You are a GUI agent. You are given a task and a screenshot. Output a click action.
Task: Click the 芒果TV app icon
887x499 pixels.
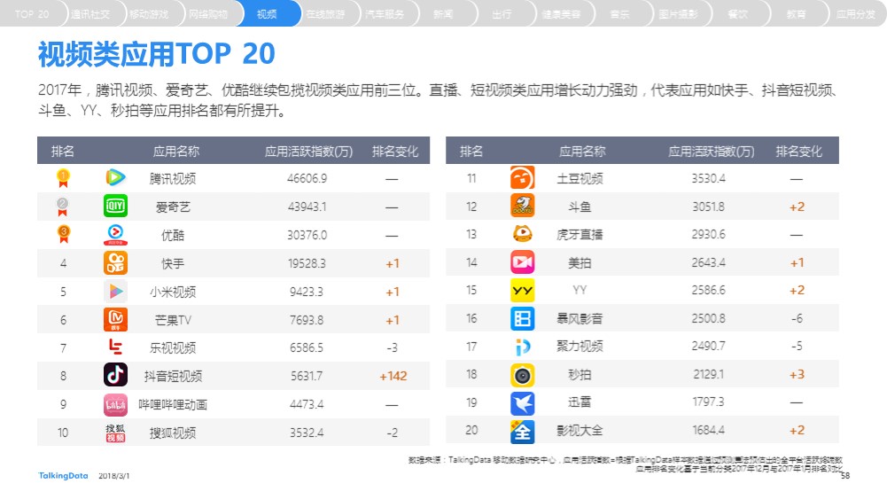(x=115, y=319)
